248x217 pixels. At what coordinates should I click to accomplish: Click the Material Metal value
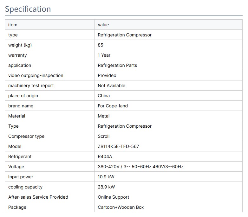104,116
